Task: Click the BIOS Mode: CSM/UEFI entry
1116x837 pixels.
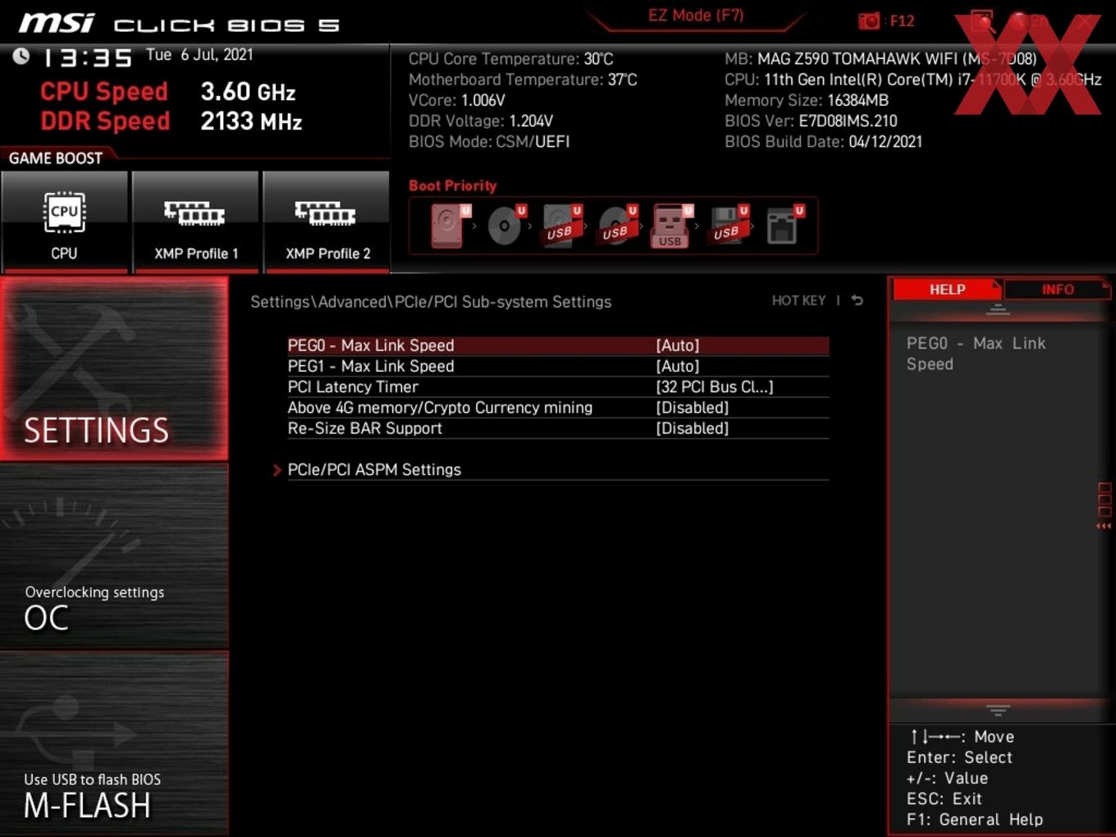Action: coord(489,141)
